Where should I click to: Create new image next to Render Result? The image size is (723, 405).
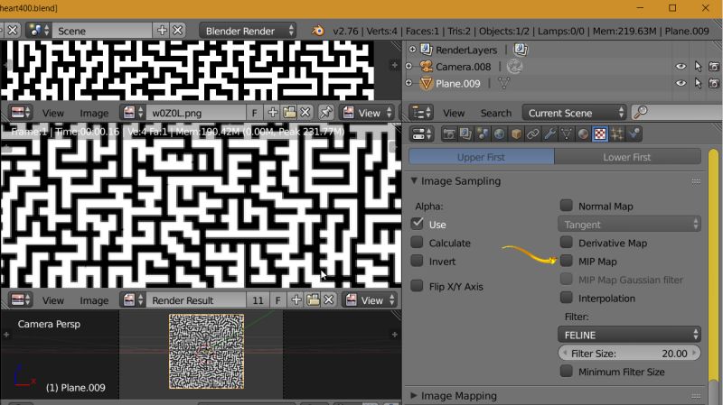click(x=296, y=300)
